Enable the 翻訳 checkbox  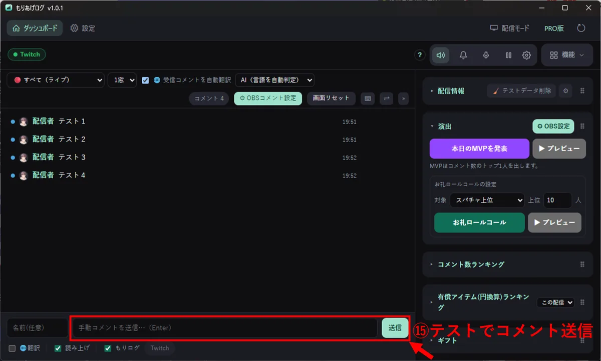coord(12,348)
